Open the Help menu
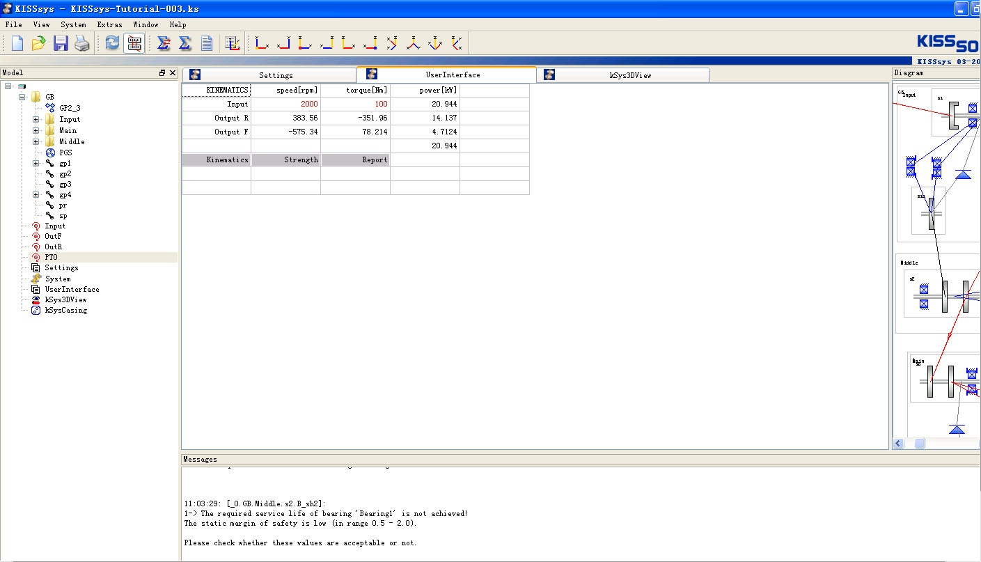 click(178, 24)
